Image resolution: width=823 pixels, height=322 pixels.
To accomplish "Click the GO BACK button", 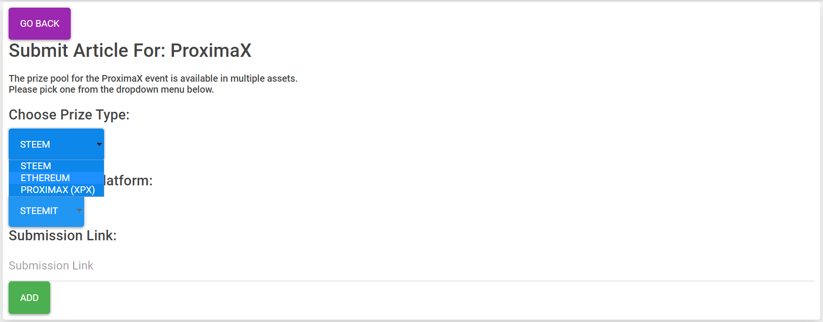I will [x=40, y=23].
